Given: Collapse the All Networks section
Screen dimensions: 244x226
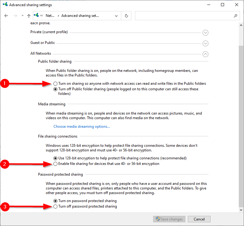Looking at the screenshot, I should 205,54.
